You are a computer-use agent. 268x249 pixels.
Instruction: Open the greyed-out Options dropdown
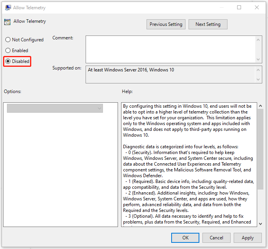(55, 108)
